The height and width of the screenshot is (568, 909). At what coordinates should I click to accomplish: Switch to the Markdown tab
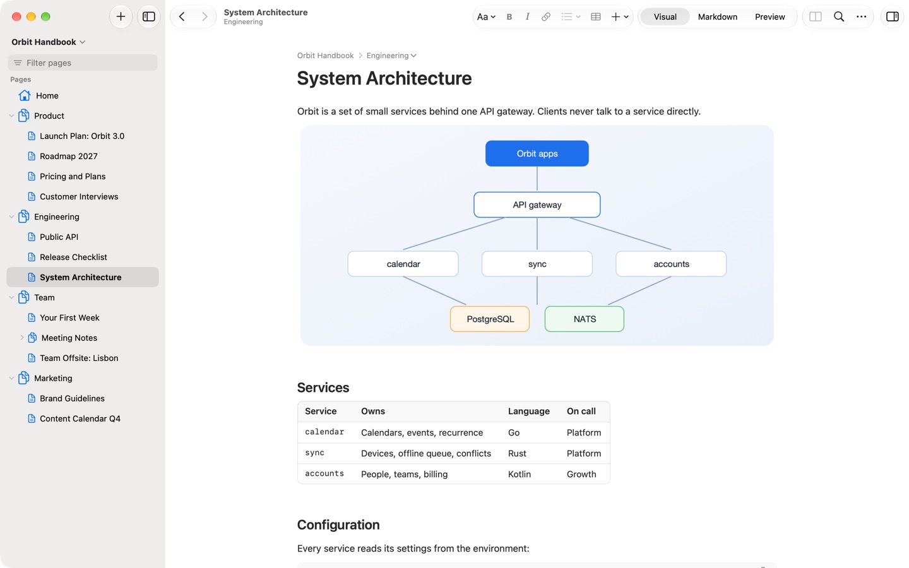point(718,17)
